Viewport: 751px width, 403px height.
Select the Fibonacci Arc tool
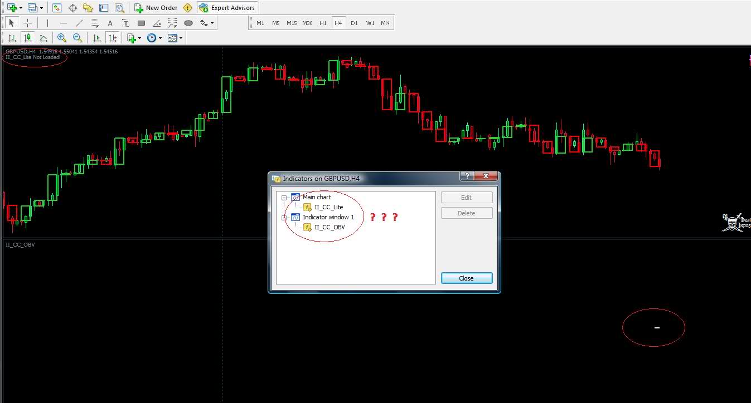173,23
